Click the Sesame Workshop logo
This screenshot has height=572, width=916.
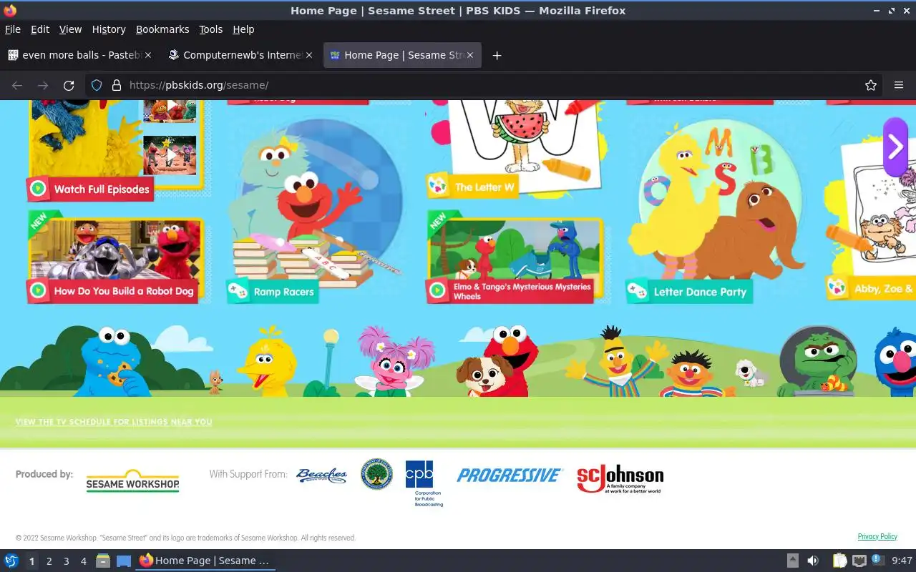point(132,480)
